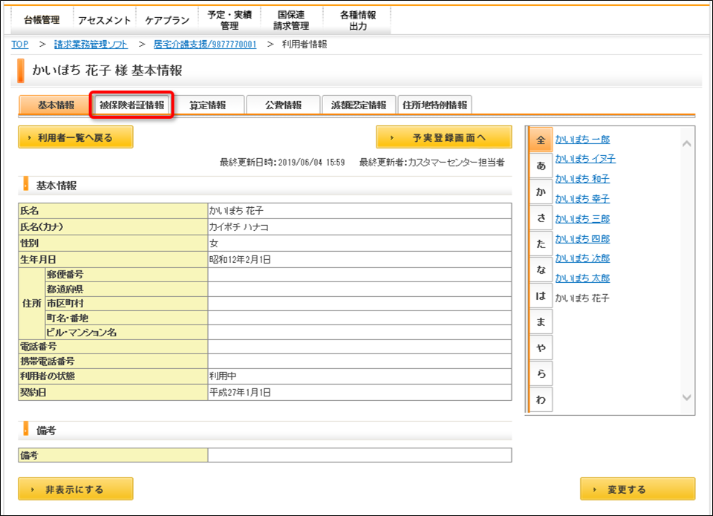Click 利用者一覧へ戻る button
Viewport: 713px width, 516px height.
point(76,137)
